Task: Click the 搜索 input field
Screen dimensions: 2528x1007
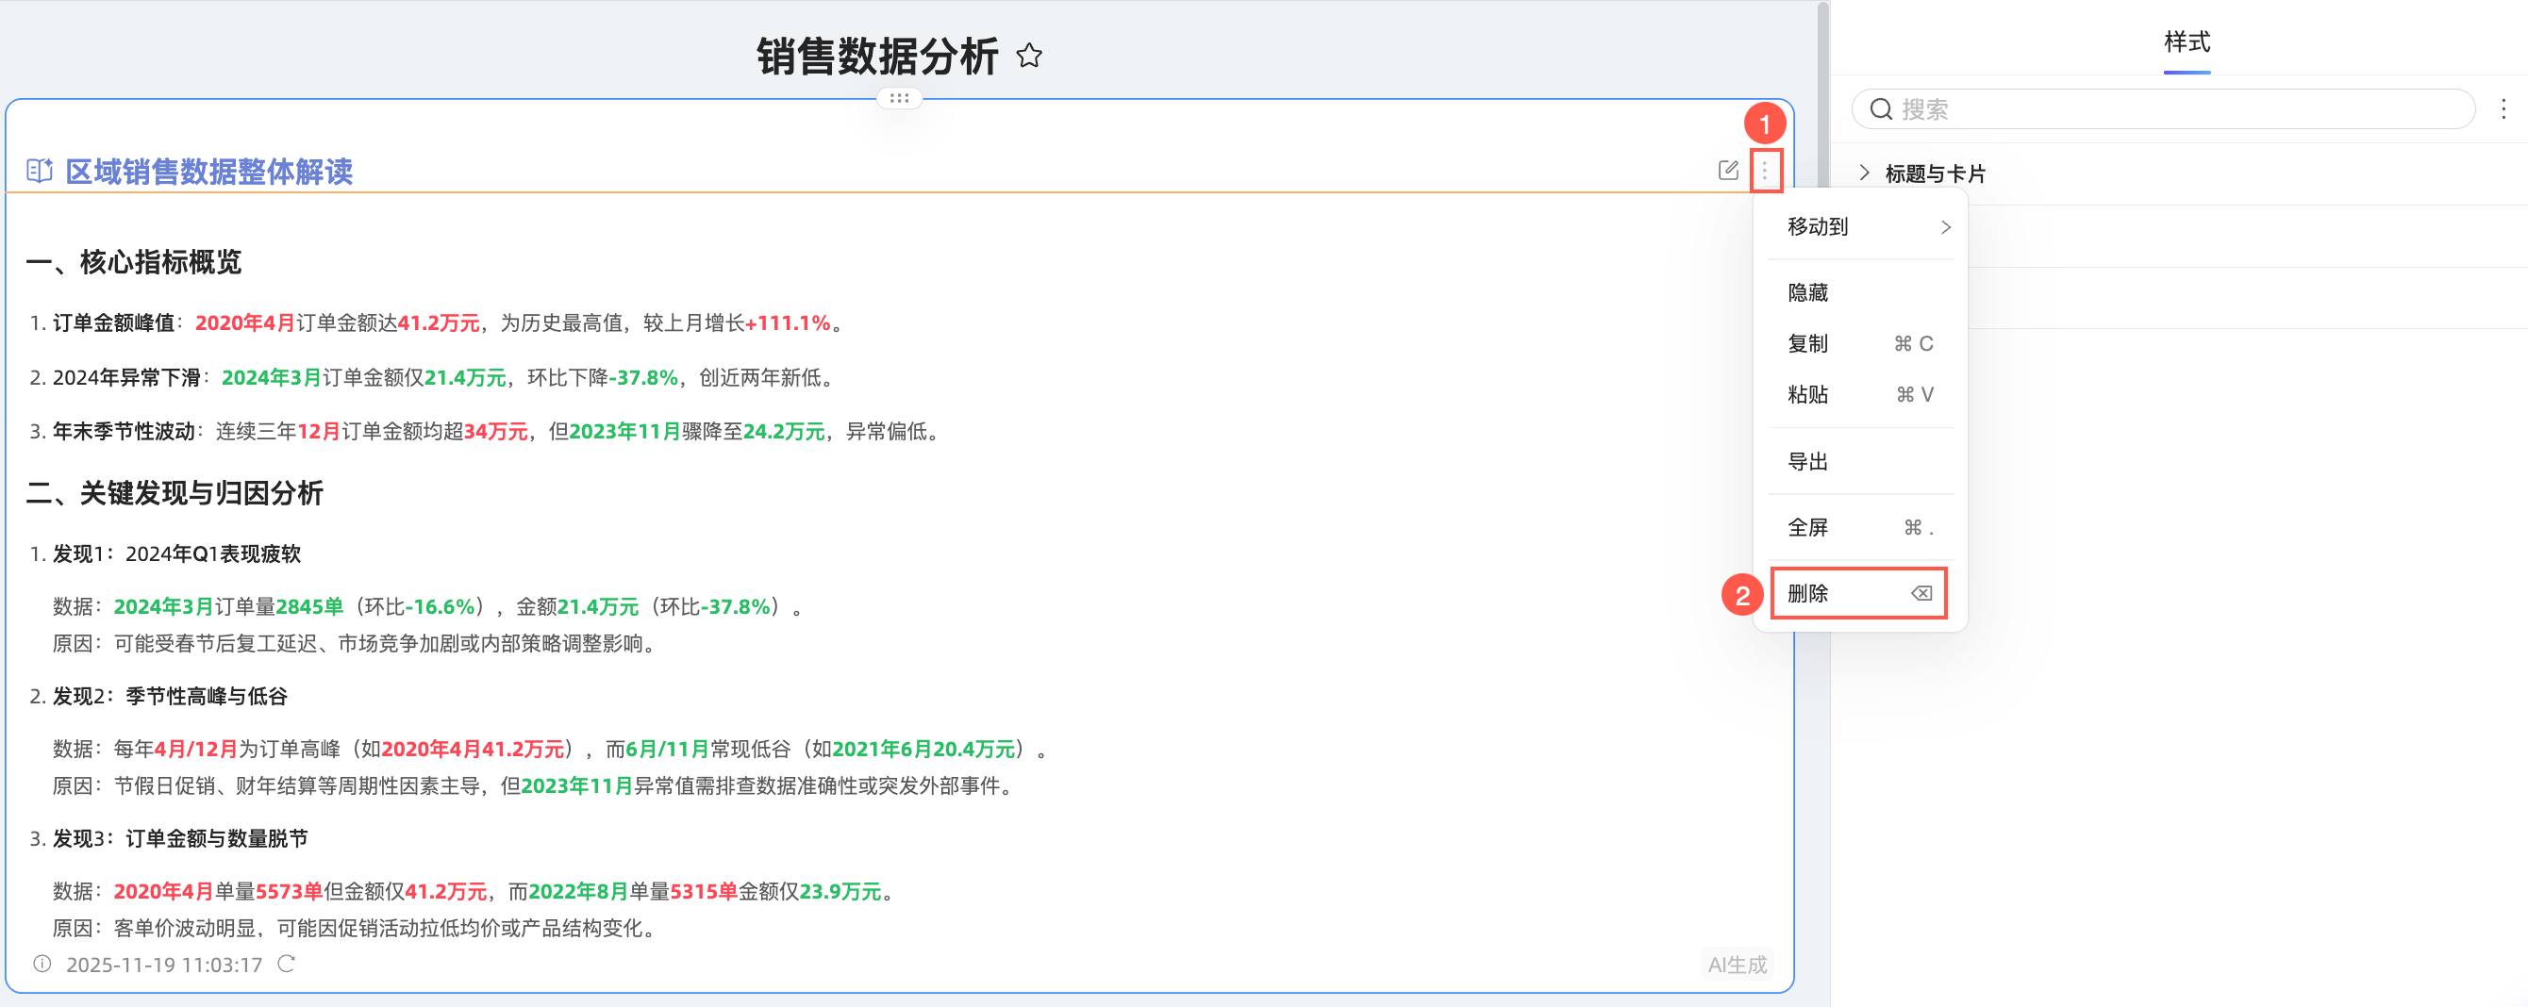Action: coord(2163,108)
